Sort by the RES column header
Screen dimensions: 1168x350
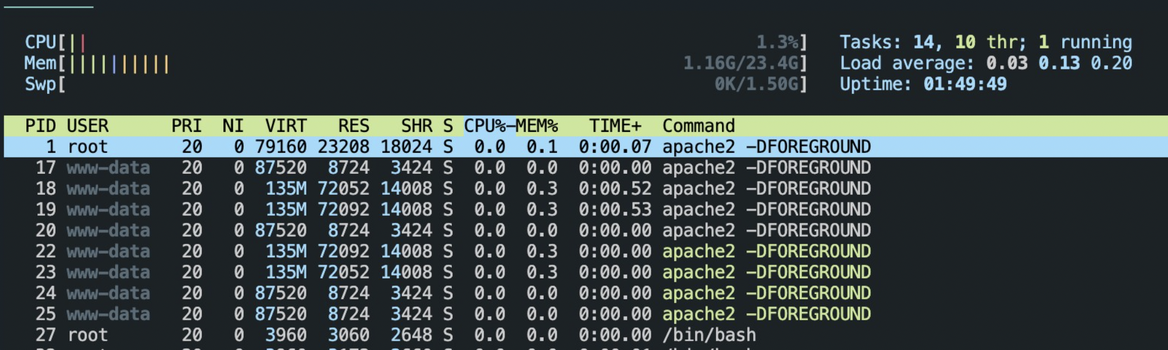click(x=354, y=126)
